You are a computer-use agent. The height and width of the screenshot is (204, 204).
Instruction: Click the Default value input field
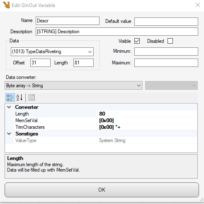click(x=166, y=22)
